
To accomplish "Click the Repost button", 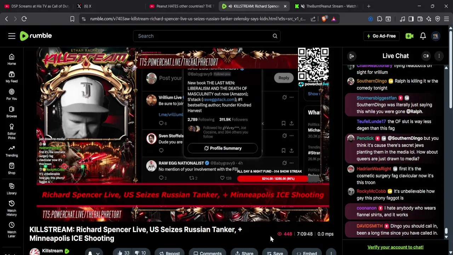I will [170, 253].
